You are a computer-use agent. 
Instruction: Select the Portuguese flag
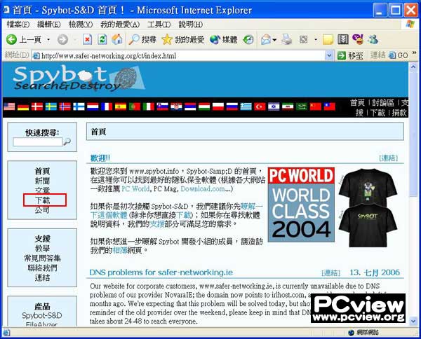tap(135, 106)
